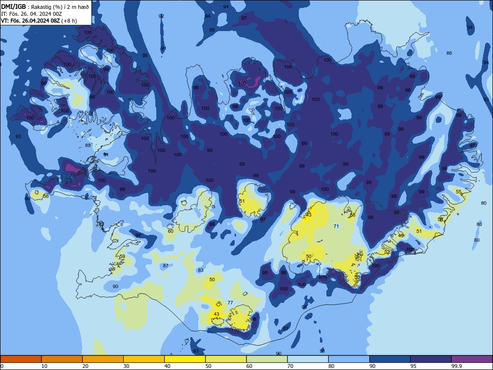
Task: Click the humidity value '86' on the map
Action: [x=449, y=53]
